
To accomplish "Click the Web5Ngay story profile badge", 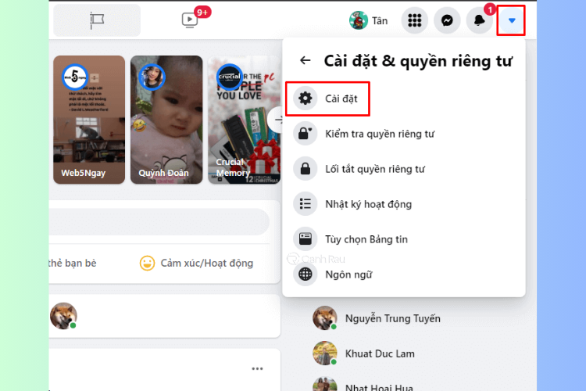I will point(75,77).
